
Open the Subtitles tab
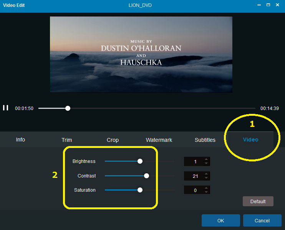point(205,140)
